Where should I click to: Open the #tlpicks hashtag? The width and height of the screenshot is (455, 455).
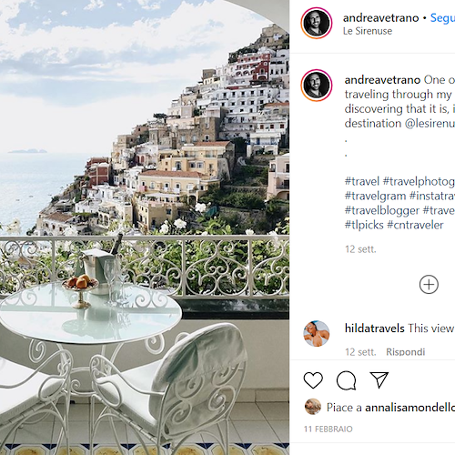click(364, 225)
